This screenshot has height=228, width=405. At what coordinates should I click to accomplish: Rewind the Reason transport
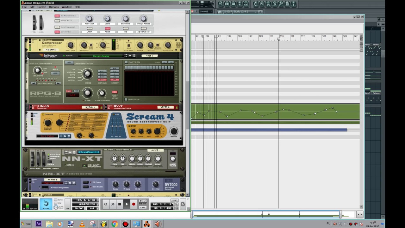click(106, 204)
